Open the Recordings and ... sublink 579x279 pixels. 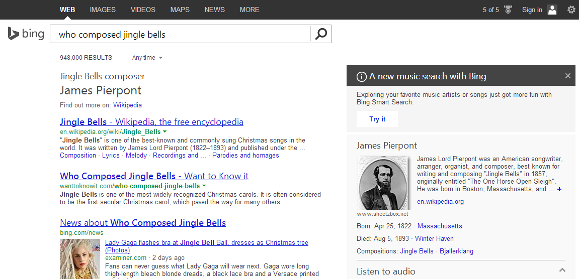180,155
